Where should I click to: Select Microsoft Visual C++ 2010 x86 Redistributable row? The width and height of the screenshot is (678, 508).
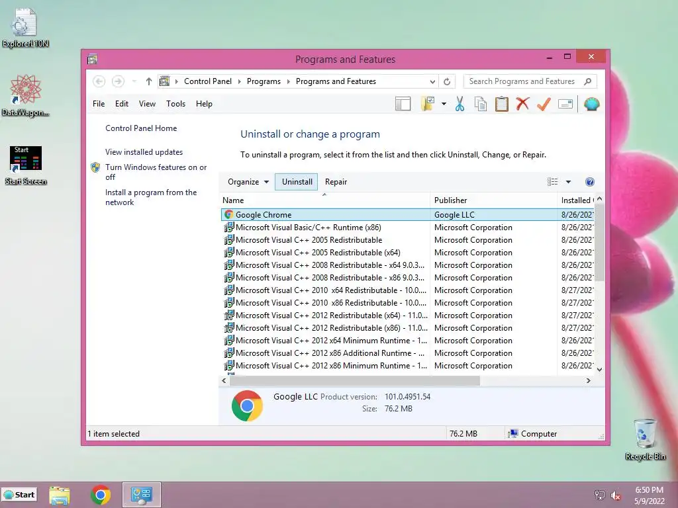[x=407, y=303]
